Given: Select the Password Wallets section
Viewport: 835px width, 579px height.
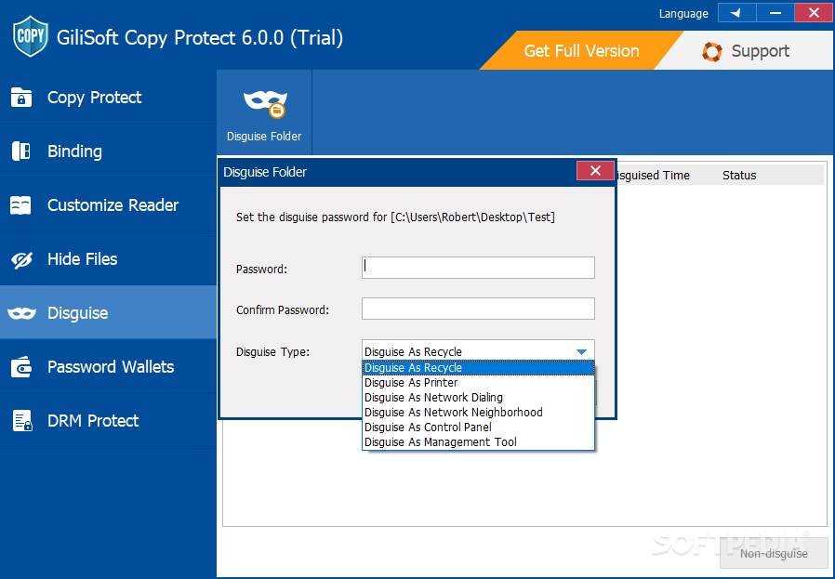Looking at the screenshot, I should pos(108,367).
